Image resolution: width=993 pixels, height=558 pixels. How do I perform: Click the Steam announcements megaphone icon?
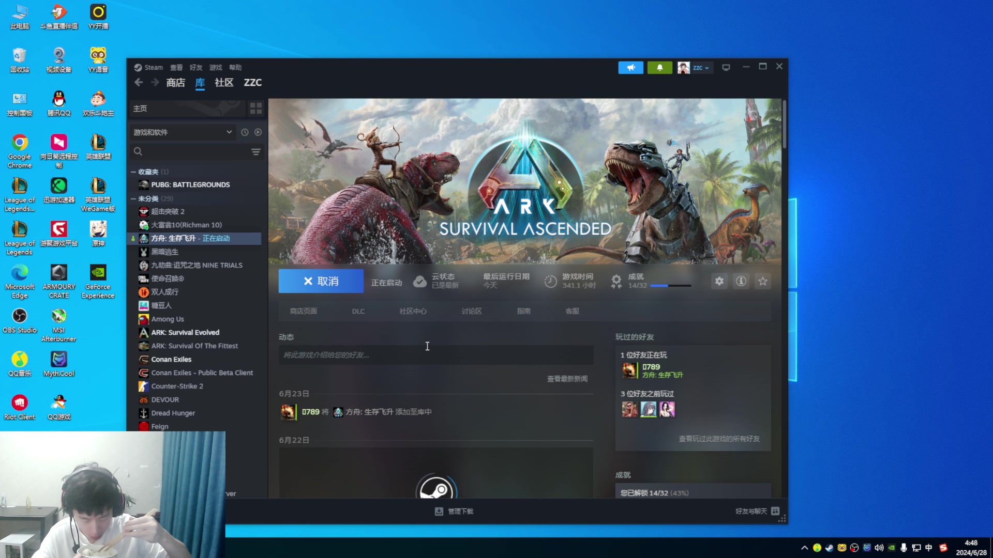click(x=630, y=68)
